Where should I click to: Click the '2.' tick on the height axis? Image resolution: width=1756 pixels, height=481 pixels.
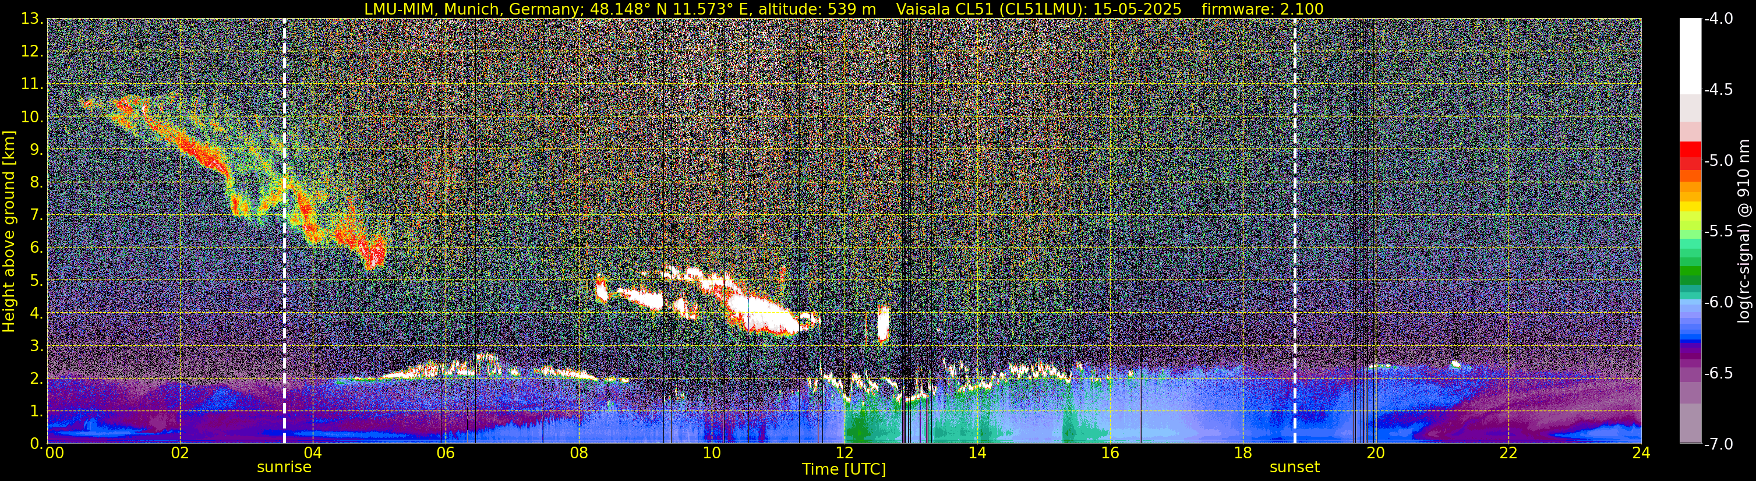pos(36,378)
